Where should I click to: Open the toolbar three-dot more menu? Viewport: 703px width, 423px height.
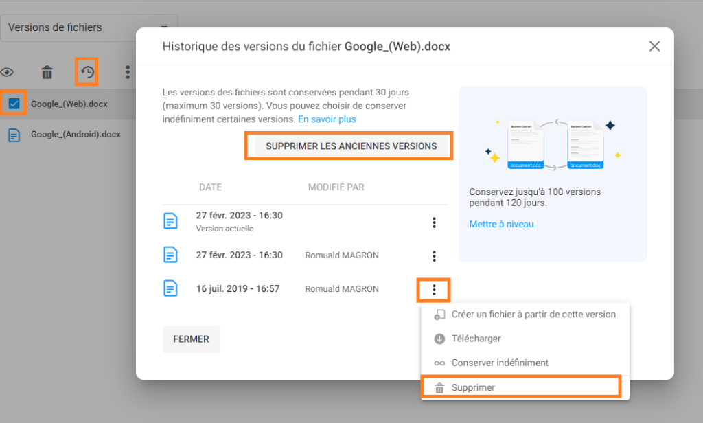[128, 72]
